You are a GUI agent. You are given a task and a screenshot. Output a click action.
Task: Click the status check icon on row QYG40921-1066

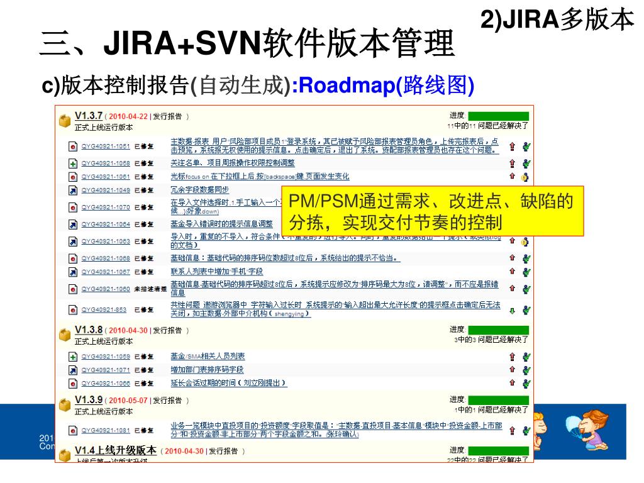pos(526,384)
